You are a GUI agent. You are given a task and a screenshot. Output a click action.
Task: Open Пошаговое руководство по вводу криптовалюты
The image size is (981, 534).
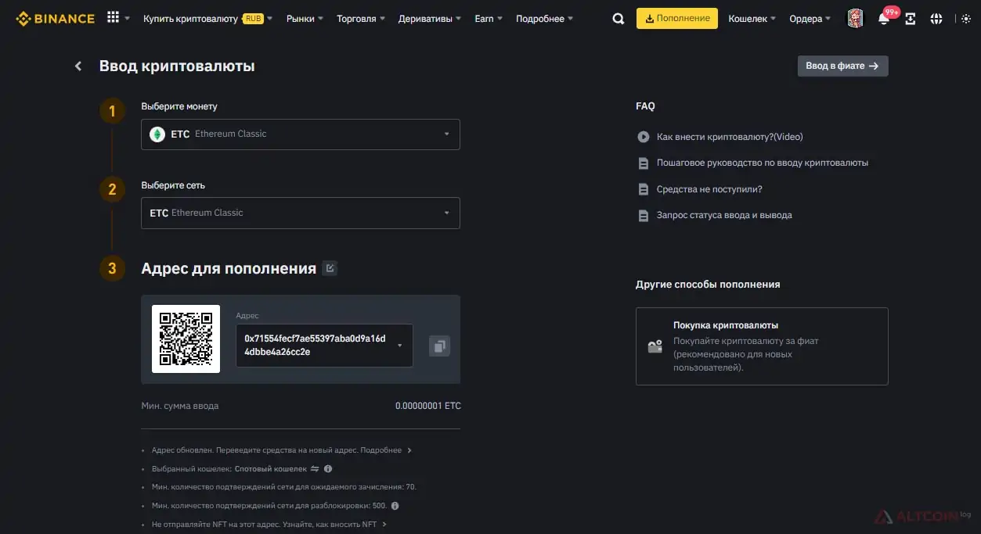tap(763, 163)
